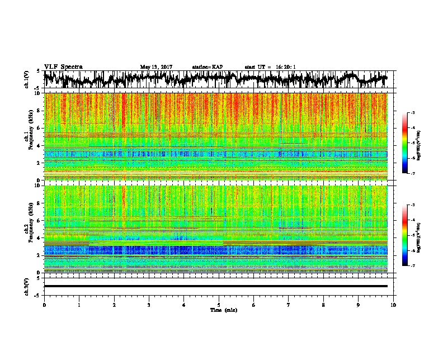Click the "station=KAP" header label
The width and height of the screenshot is (443, 342).
pyautogui.click(x=208, y=67)
